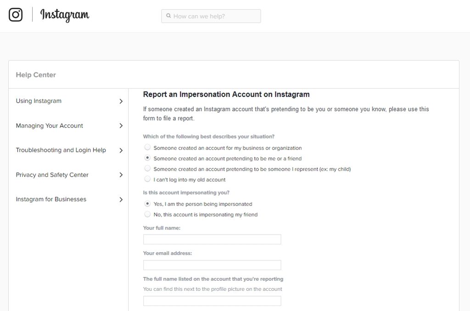The height and width of the screenshot is (311, 470).
Task: Click the 'Your full name' text field
Action: [212, 239]
